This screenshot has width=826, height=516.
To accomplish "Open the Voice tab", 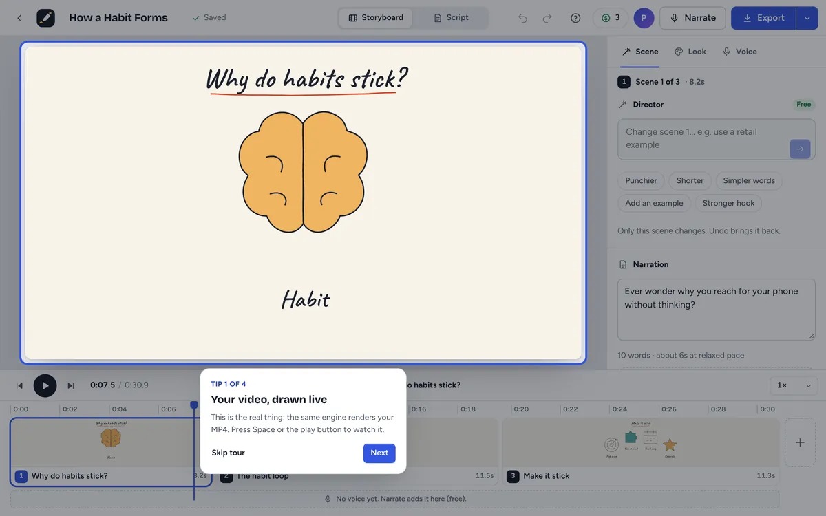I will pyautogui.click(x=740, y=52).
